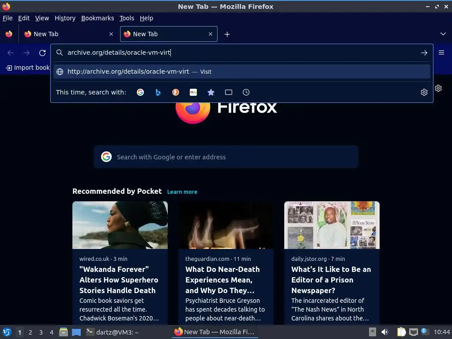Open the Help menu
Viewport: 452px width, 339px height.
[147, 18]
